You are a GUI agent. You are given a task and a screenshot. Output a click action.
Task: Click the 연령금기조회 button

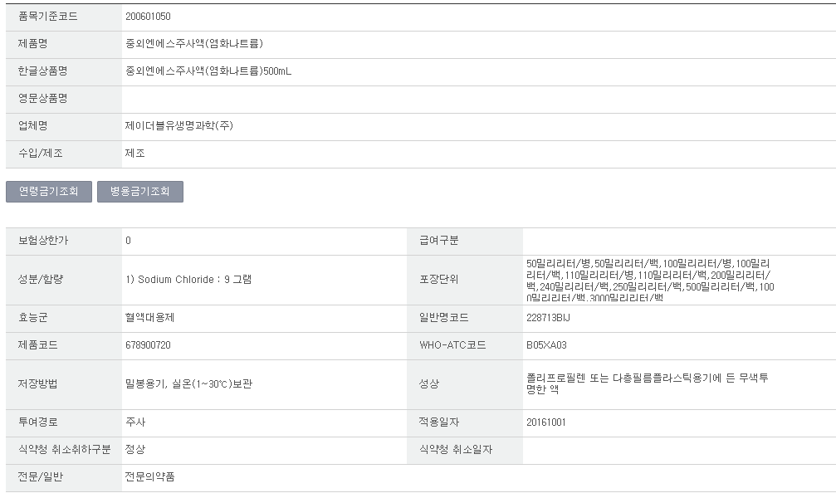49,192
